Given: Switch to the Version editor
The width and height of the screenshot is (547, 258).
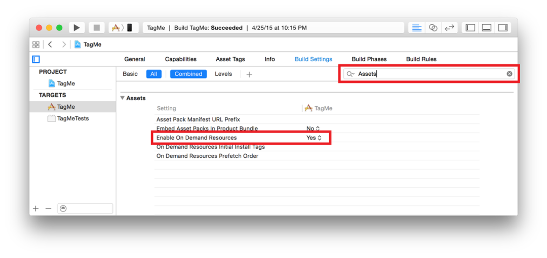Looking at the screenshot, I should [450, 28].
